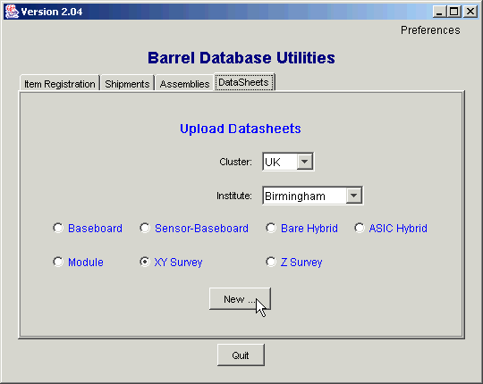483x384 pixels.
Task: Click the selected XY Survey radio button
Action: (x=145, y=262)
